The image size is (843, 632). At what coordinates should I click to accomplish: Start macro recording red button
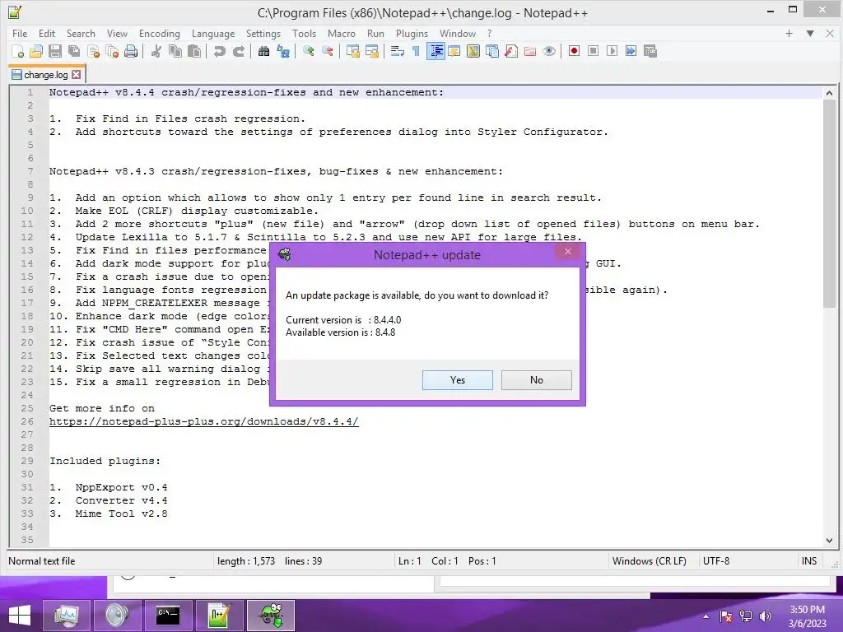coord(574,51)
